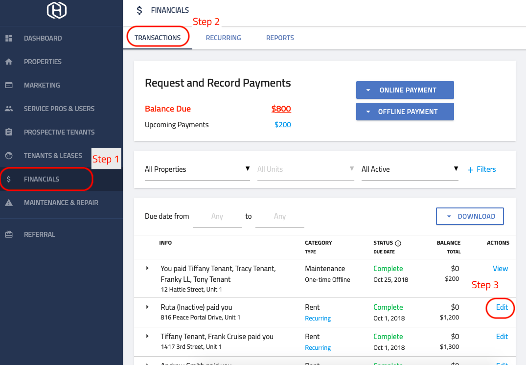Click the Referral gift icon
Screen dimensions: 526x365
pyautogui.click(x=9, y=234)
